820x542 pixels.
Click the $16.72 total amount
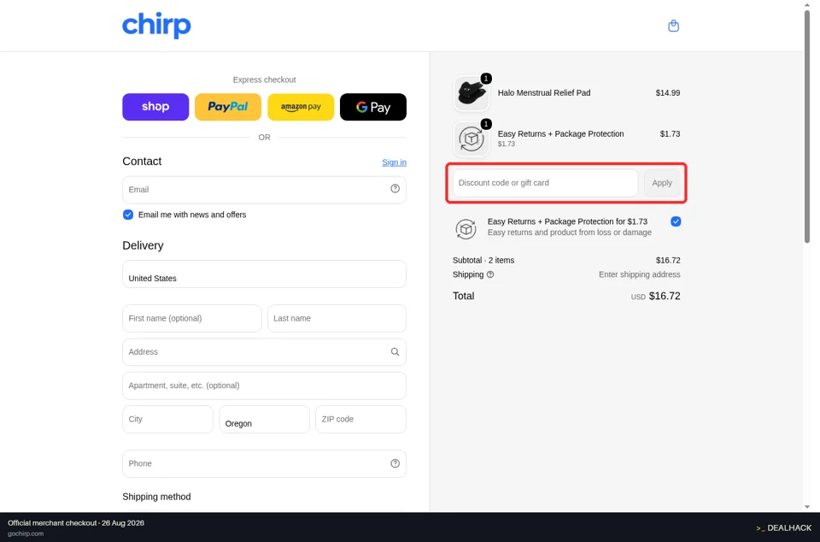click(x=665, y=296)
